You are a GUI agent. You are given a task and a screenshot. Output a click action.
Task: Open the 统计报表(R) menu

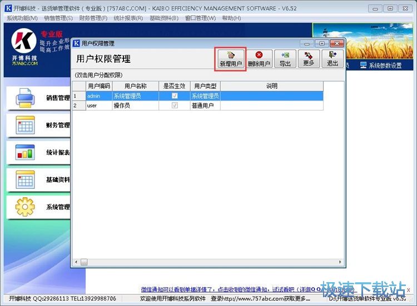pyautogui.click(x=128, y=18)
